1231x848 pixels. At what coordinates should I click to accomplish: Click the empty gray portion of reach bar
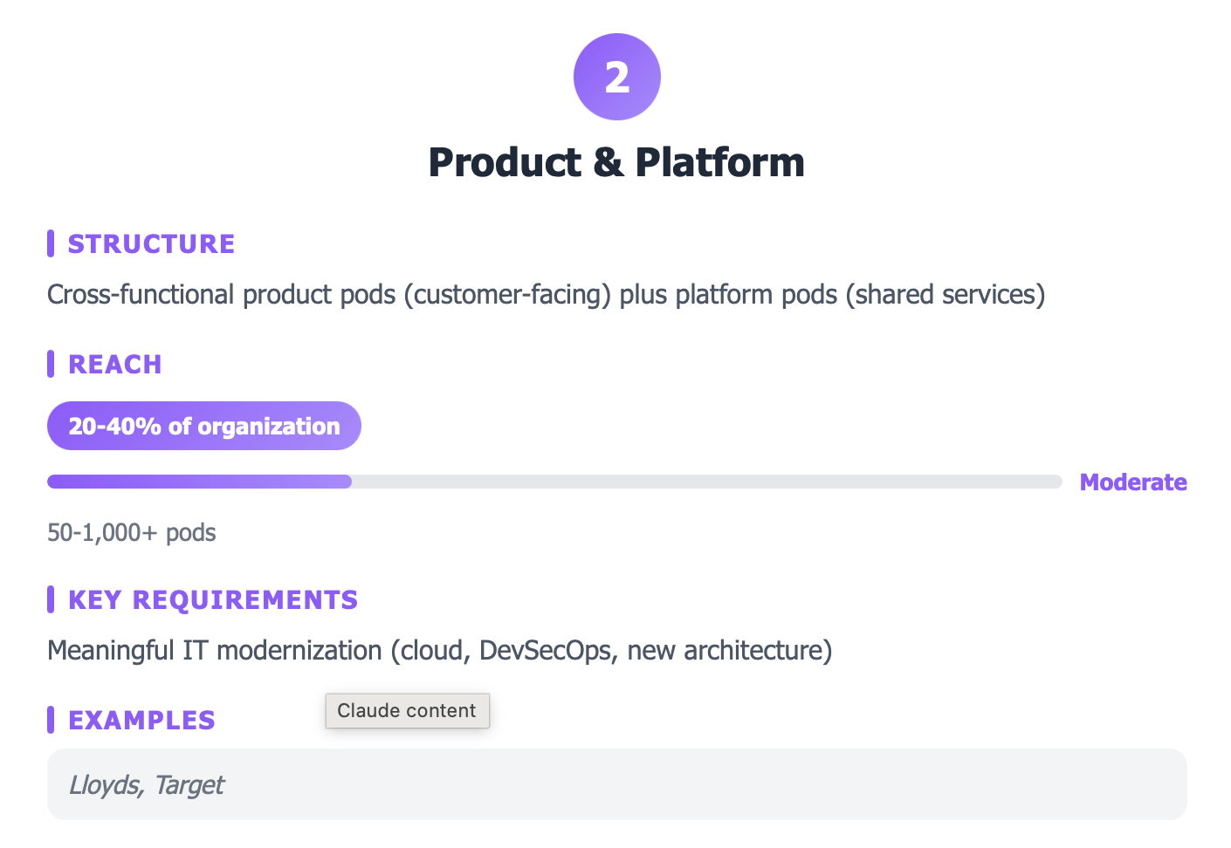705,482
